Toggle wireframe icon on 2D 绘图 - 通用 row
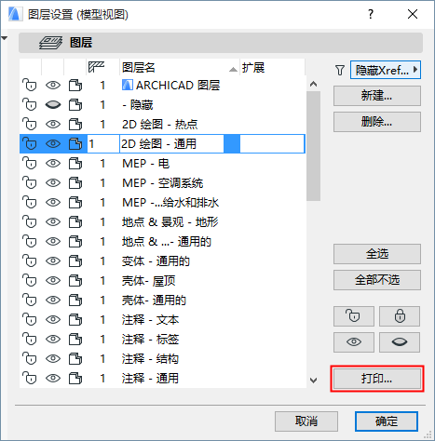This screenshot has height=441, width=435. (75, 144)
